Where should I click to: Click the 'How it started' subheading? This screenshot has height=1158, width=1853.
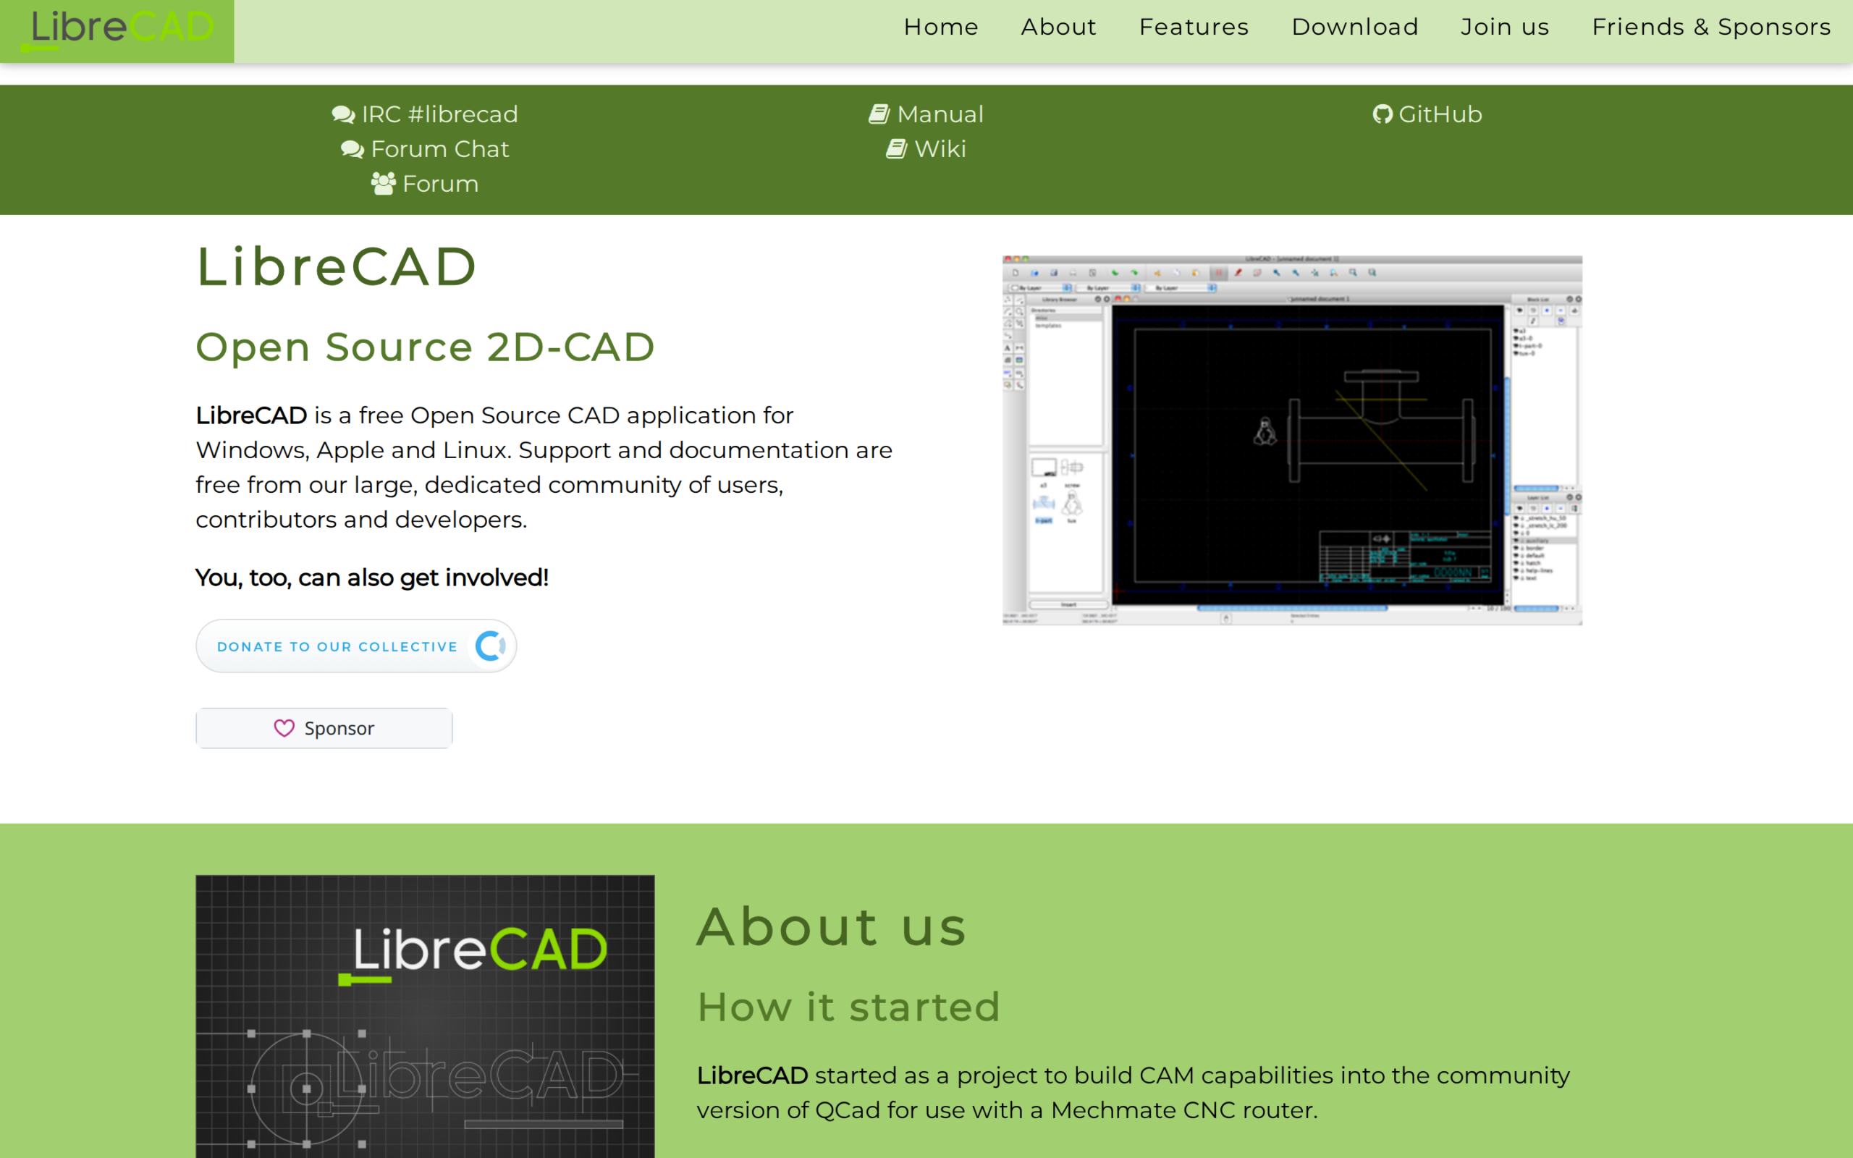point(849,1006)
